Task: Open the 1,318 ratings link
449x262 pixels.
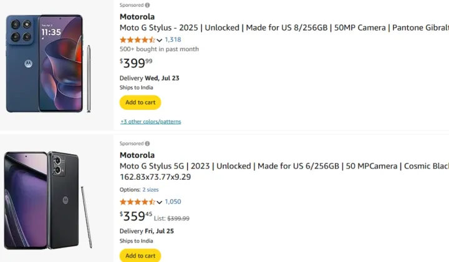Action: click(x=173, y=39)
